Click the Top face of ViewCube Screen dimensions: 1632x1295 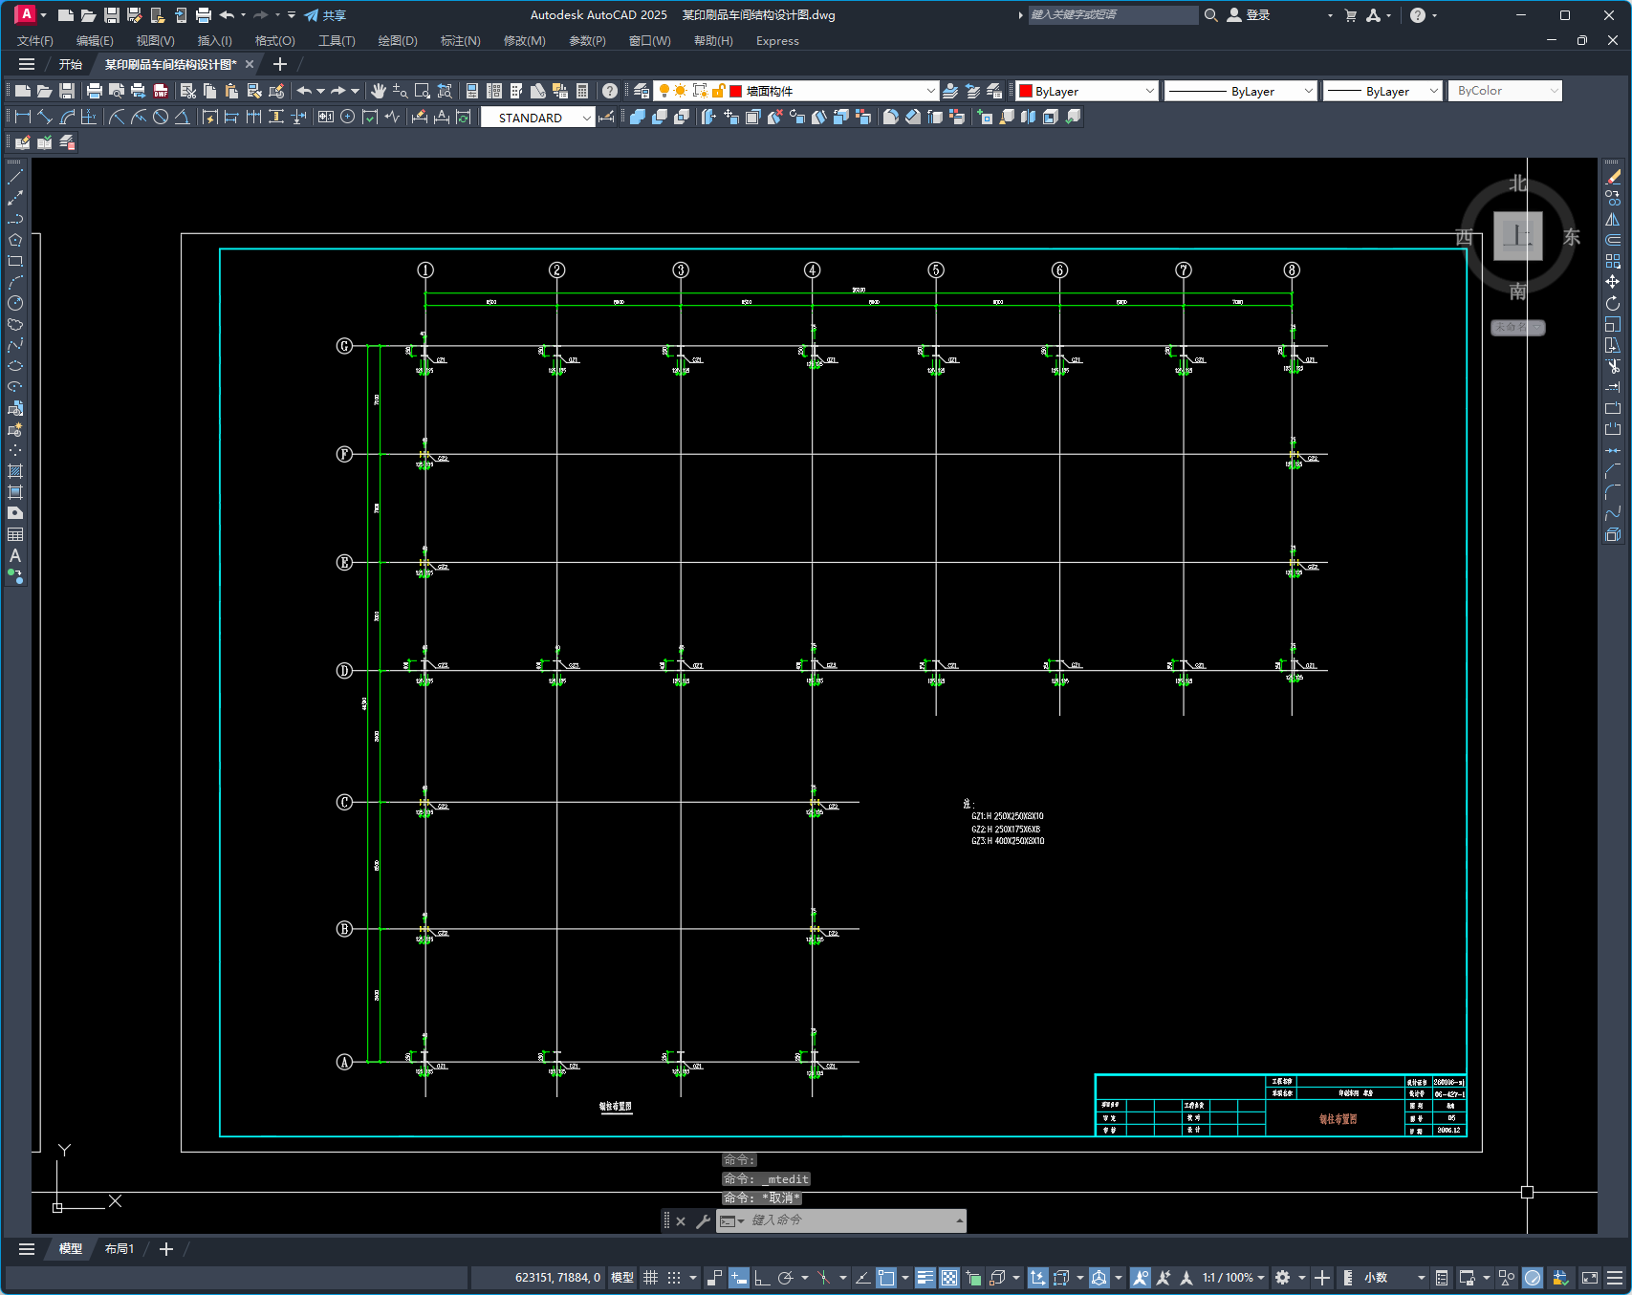point(1518,236)
